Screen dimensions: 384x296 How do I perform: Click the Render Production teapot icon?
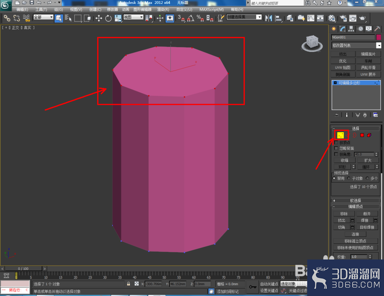coord(362,18)
